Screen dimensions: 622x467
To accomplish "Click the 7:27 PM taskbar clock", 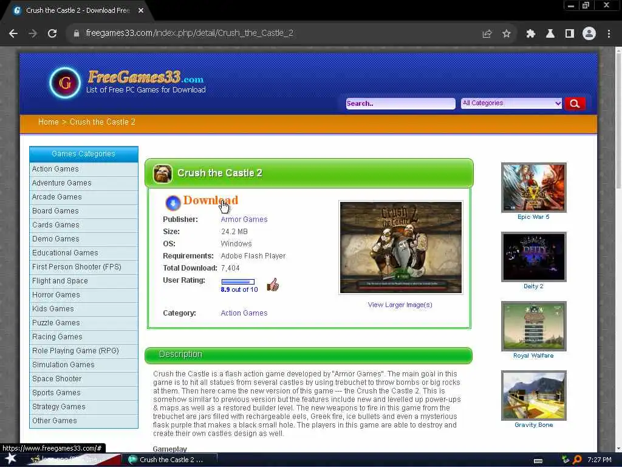I will click(x=600, y=460).
